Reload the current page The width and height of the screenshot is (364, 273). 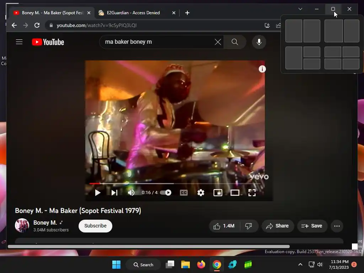point(37,25)
